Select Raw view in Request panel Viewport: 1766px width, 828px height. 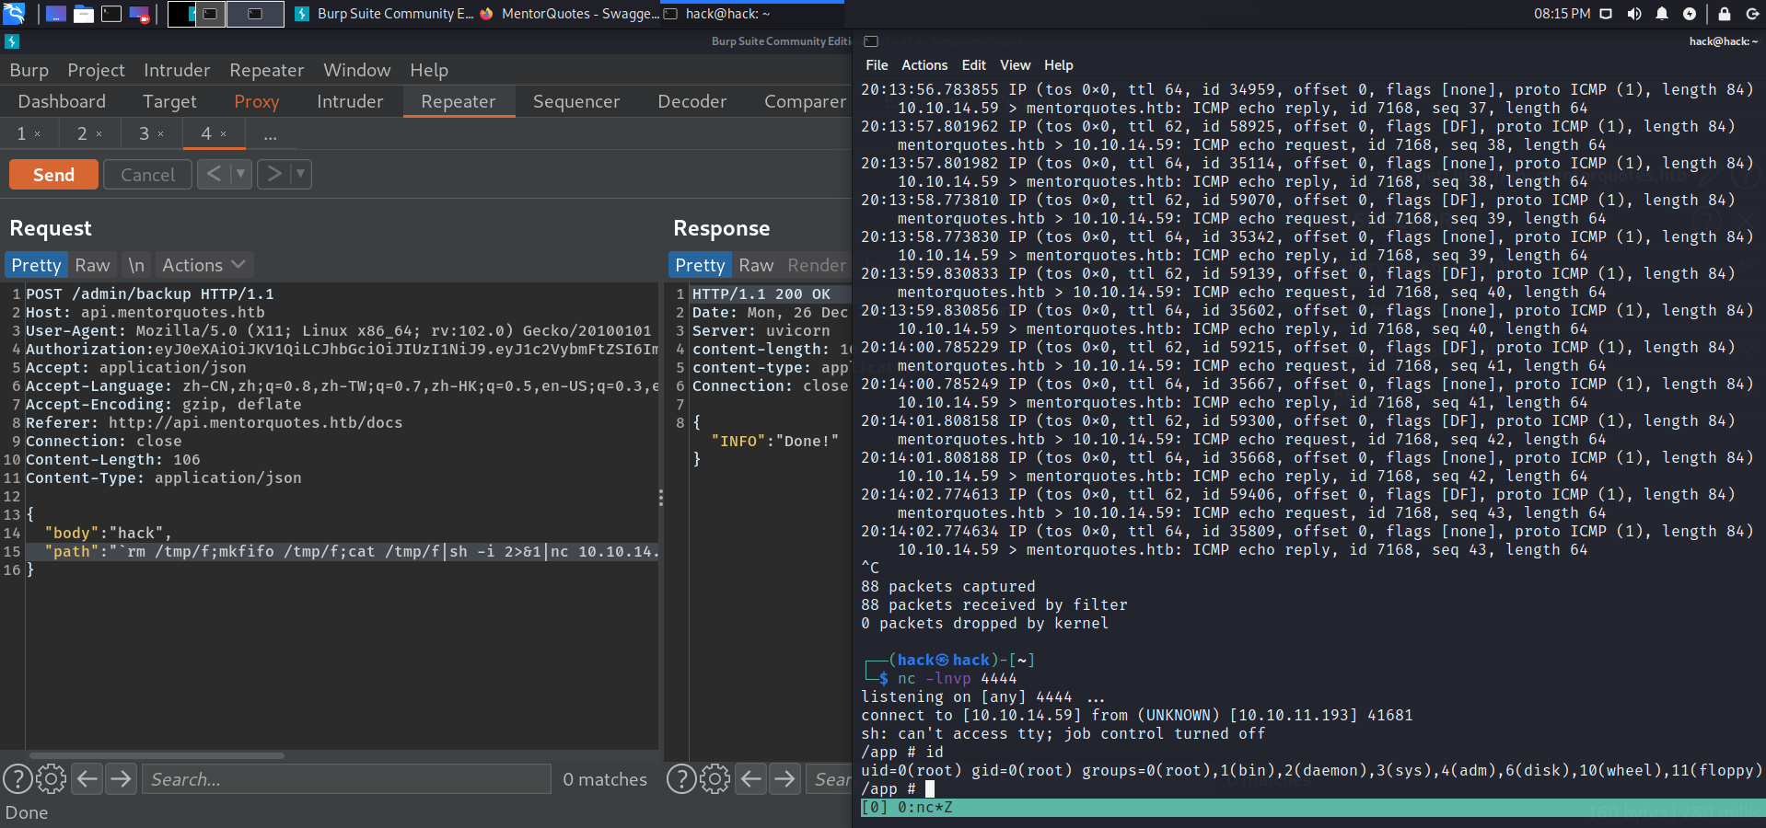click(92, 265)
